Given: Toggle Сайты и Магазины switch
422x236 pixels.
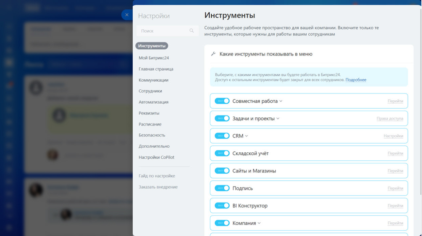Looking at the screenshot, I should tap(222, 171).
